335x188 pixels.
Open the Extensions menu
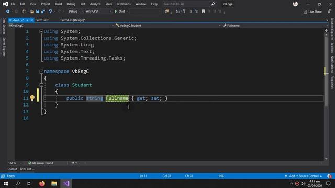point(124,4)
